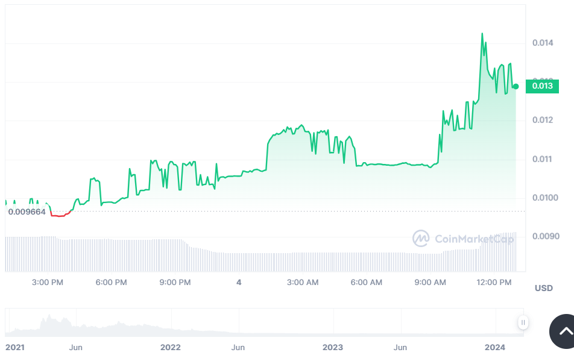Click the 2021 volume peak in navigator
This screenshot has height=364, width=574.
(x=48, y=319)
